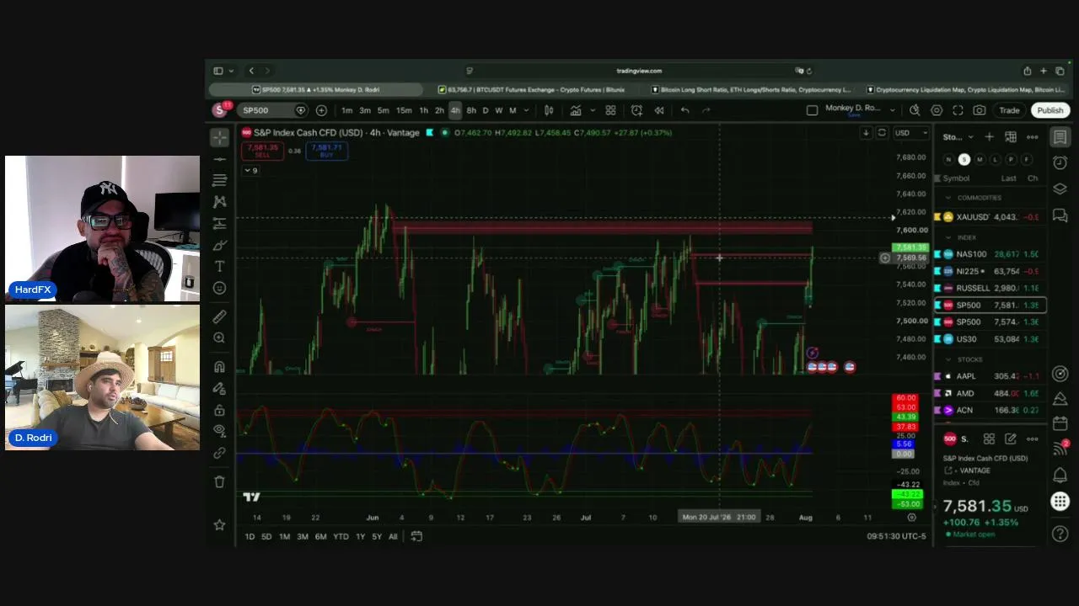The width and height of the screenshot is (1079, 606).
Task: Switch to the 1h timeframe
Action: click(423, 110)
